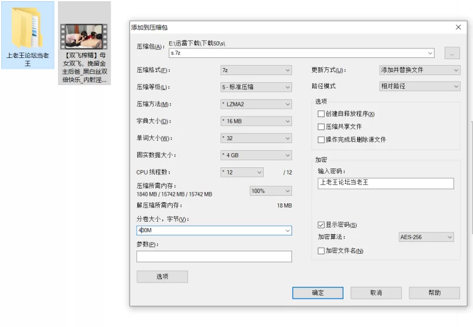Open the archive format 7z dropdown
This screenshot has width=473, height=327.
[x=256, y=70]
